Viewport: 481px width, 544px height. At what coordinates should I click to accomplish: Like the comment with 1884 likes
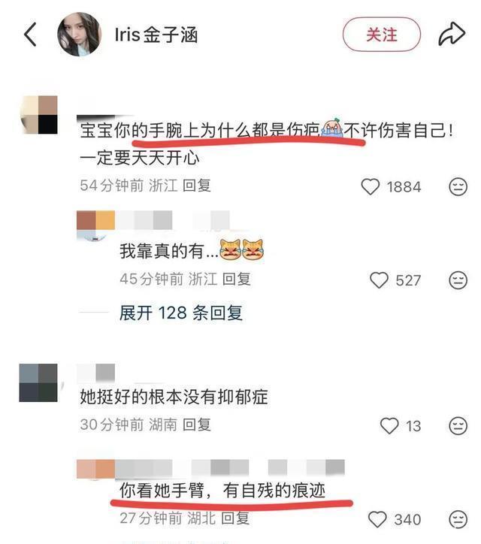tap(371, 186)
